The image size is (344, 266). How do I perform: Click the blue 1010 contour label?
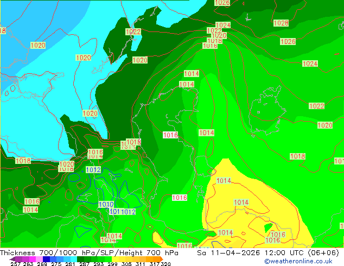pos(106,205)
